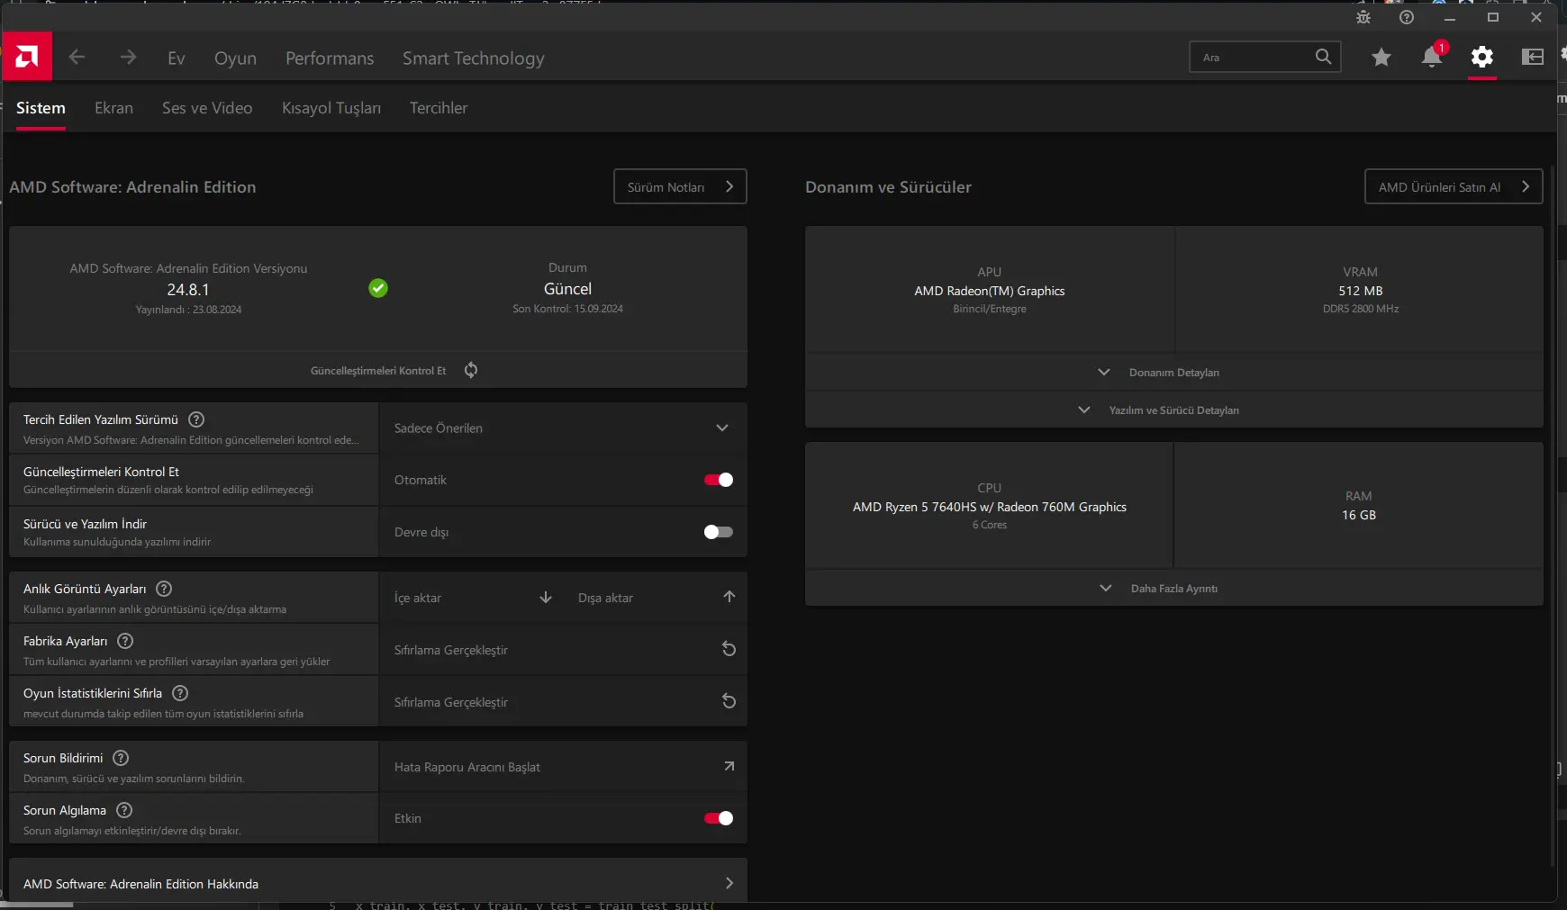Click the AMD logo home icon
1567x910 pixels.
27,57
